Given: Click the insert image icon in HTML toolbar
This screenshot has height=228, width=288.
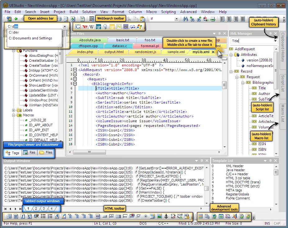Looking at the screenshot, I should (159, 217).
